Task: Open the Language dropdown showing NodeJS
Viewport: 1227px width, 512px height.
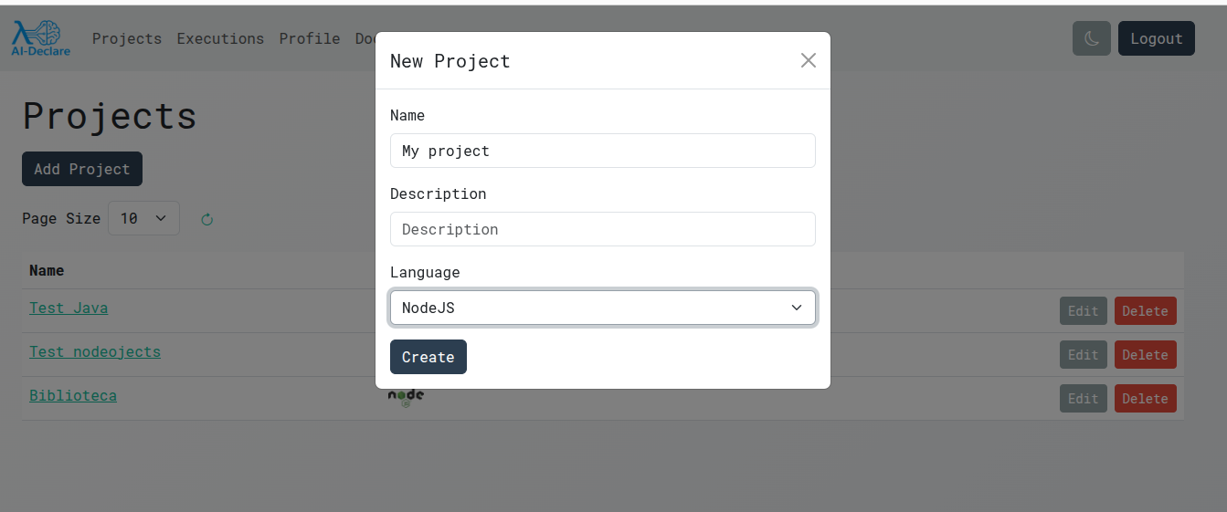Action: coord(603,308)
